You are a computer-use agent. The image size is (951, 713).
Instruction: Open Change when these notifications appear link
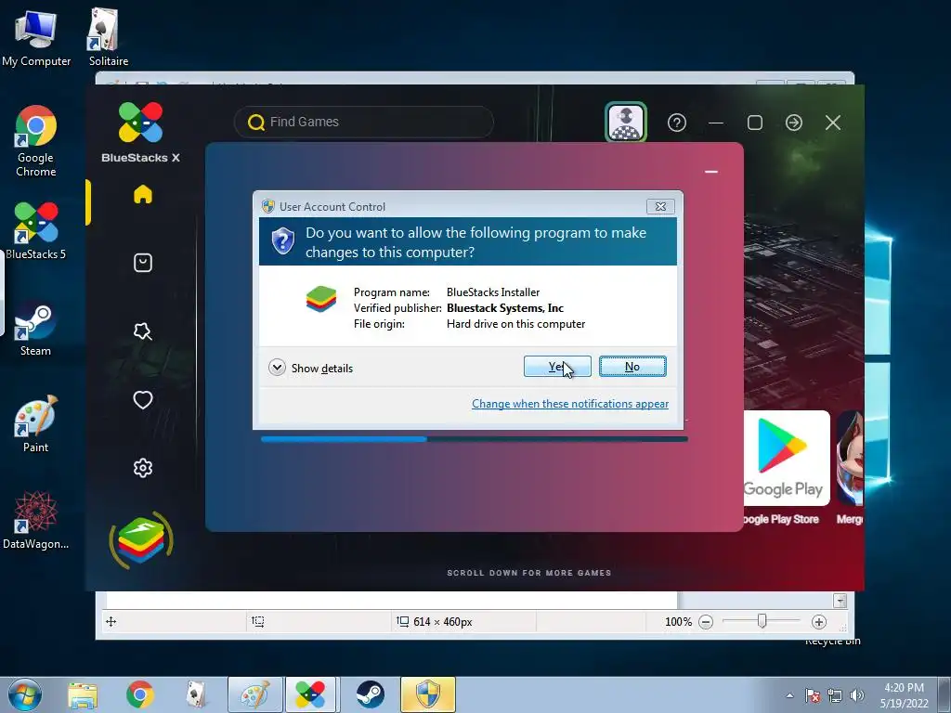pyautogui.click(x=570, y=404)
